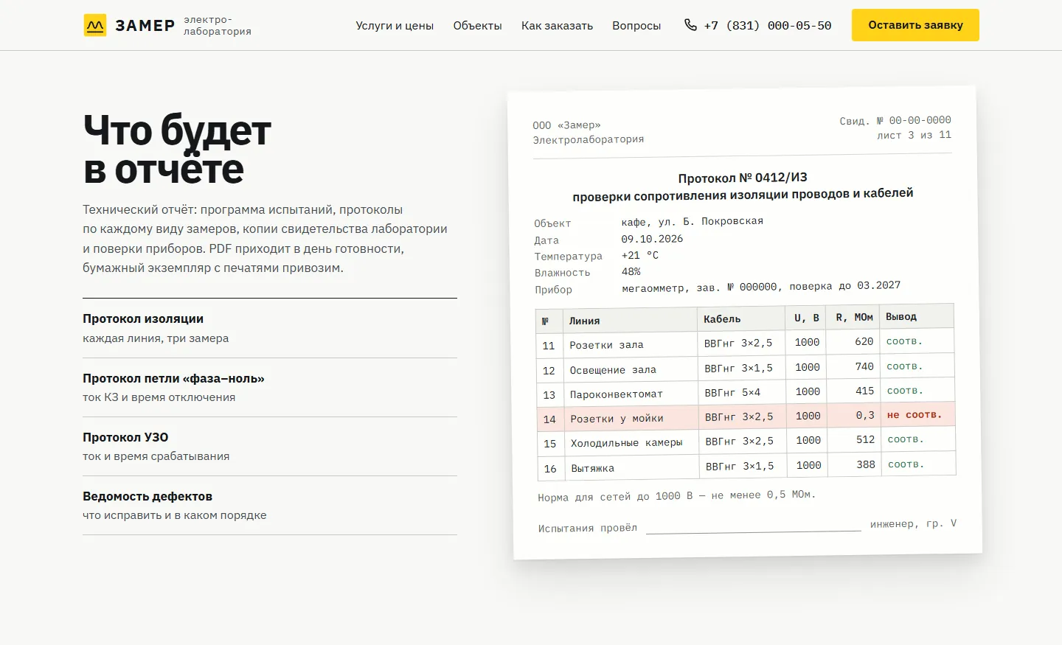This screenshot has height=645, width=1062.
Task: Click the phone handset icon in header
Action: pyautogui.click(x=690, y=25)
